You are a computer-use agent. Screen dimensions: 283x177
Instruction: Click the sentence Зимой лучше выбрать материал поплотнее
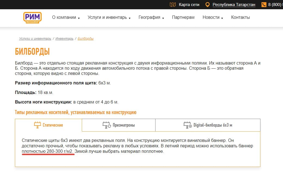[119, 151]
